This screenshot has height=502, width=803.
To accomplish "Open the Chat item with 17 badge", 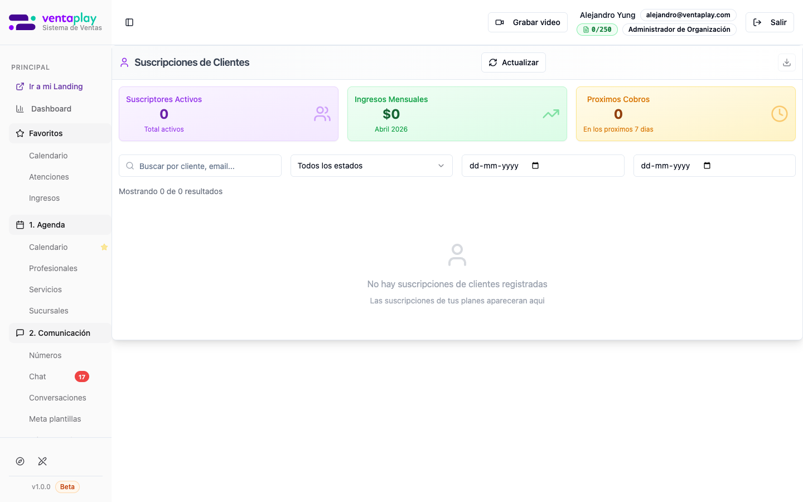I will 38,376.
